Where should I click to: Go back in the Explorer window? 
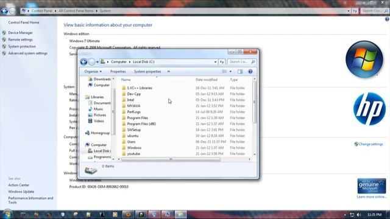point(83,62)
